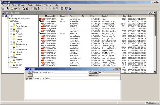
Task: Open the terminal module toolbar icon
Action: click(x=66, y=9)
